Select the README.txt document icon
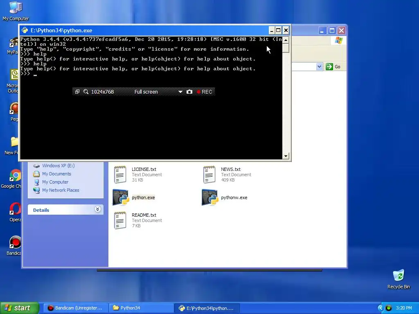The image size is (419, 314). point(120,220)
